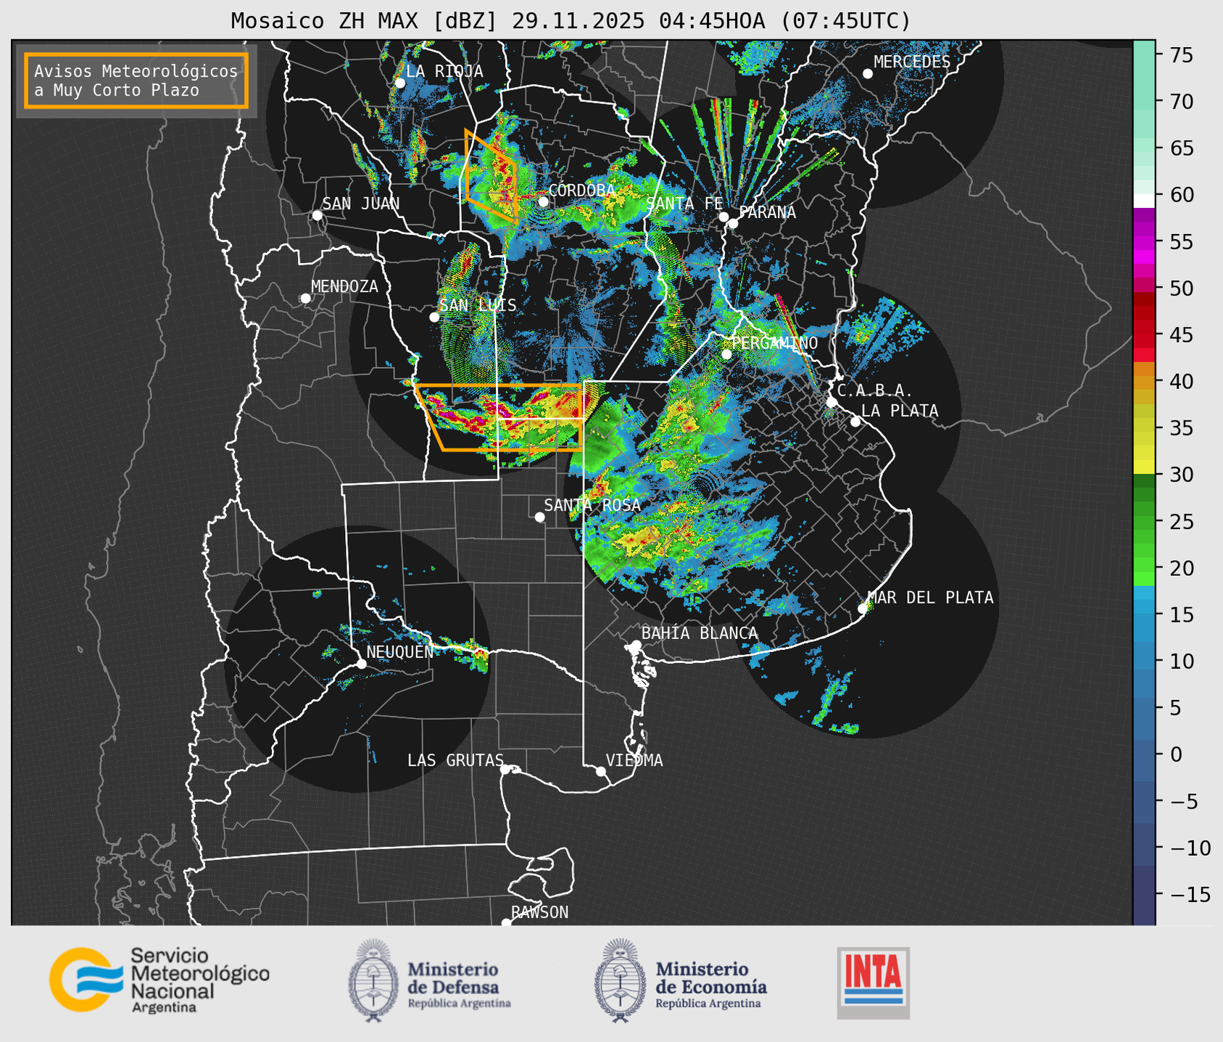Click the Servicio Meteorológico Nacional logo
Image resolution: width=1223 pixels, height=1042 pixels.
point(159,980)
